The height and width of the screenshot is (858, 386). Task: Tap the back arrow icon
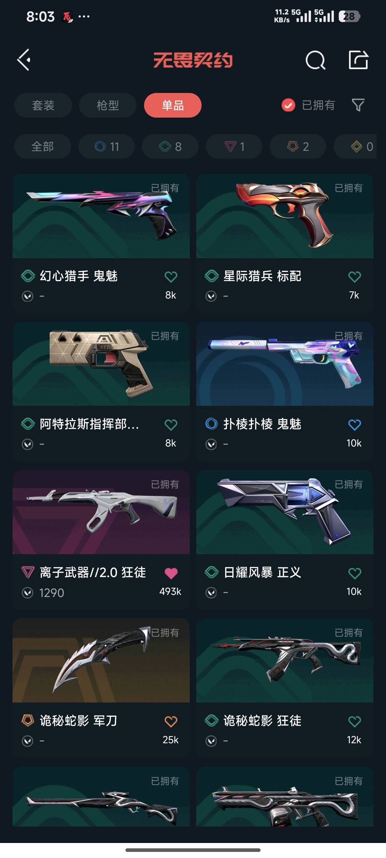[24, 60]
